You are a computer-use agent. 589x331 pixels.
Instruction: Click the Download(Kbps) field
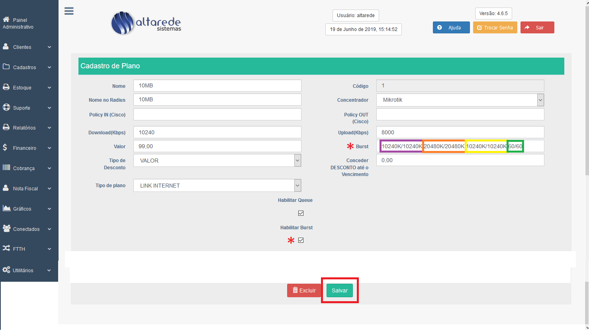217,132
